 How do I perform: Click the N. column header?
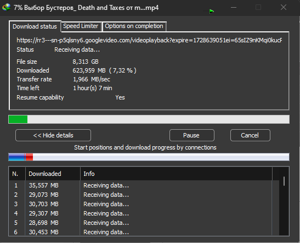point(17,174)
